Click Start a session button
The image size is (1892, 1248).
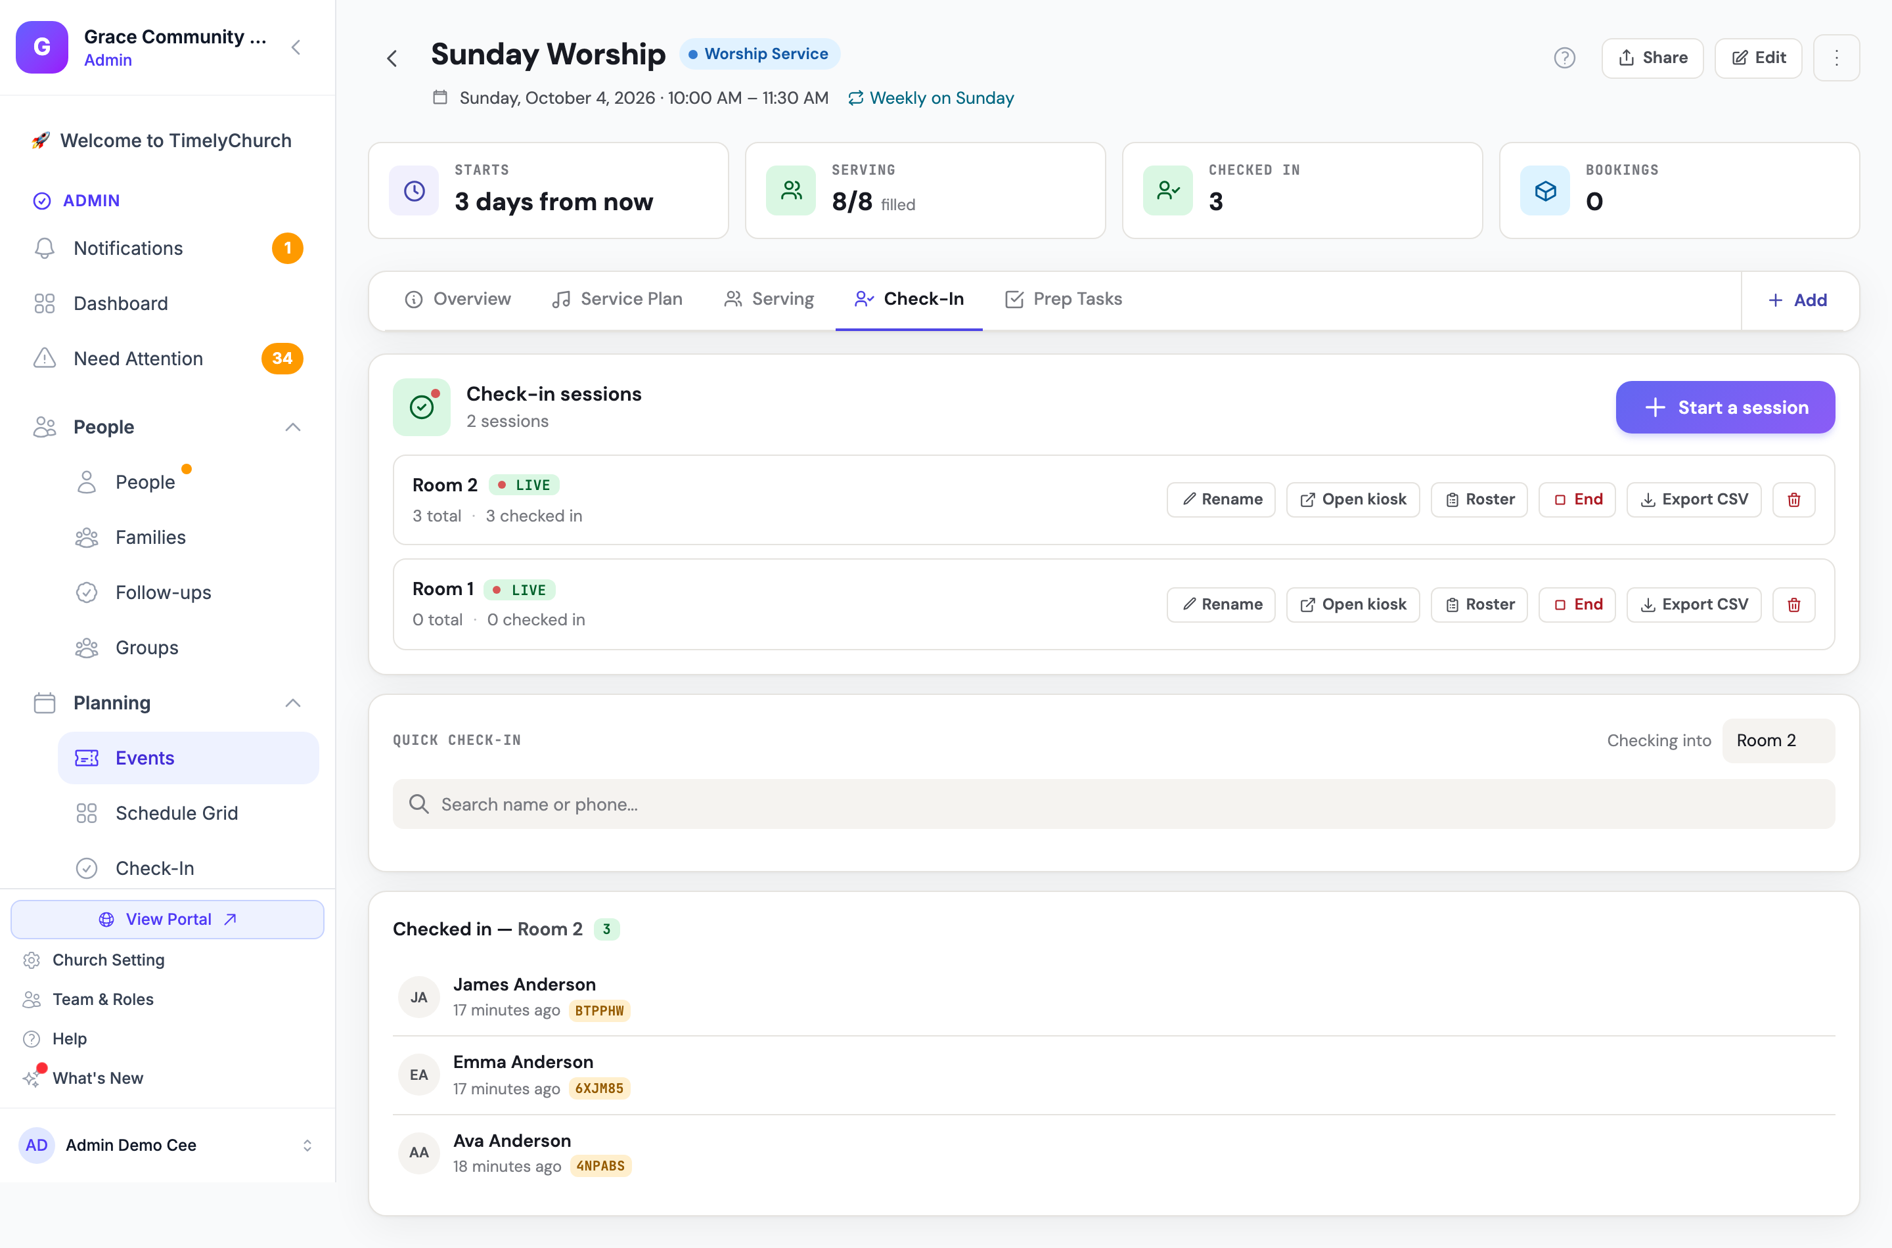click(x=1725, y=407)
